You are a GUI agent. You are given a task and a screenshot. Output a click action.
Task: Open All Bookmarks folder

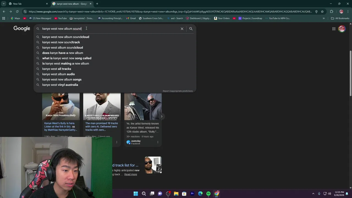point(340,18)
